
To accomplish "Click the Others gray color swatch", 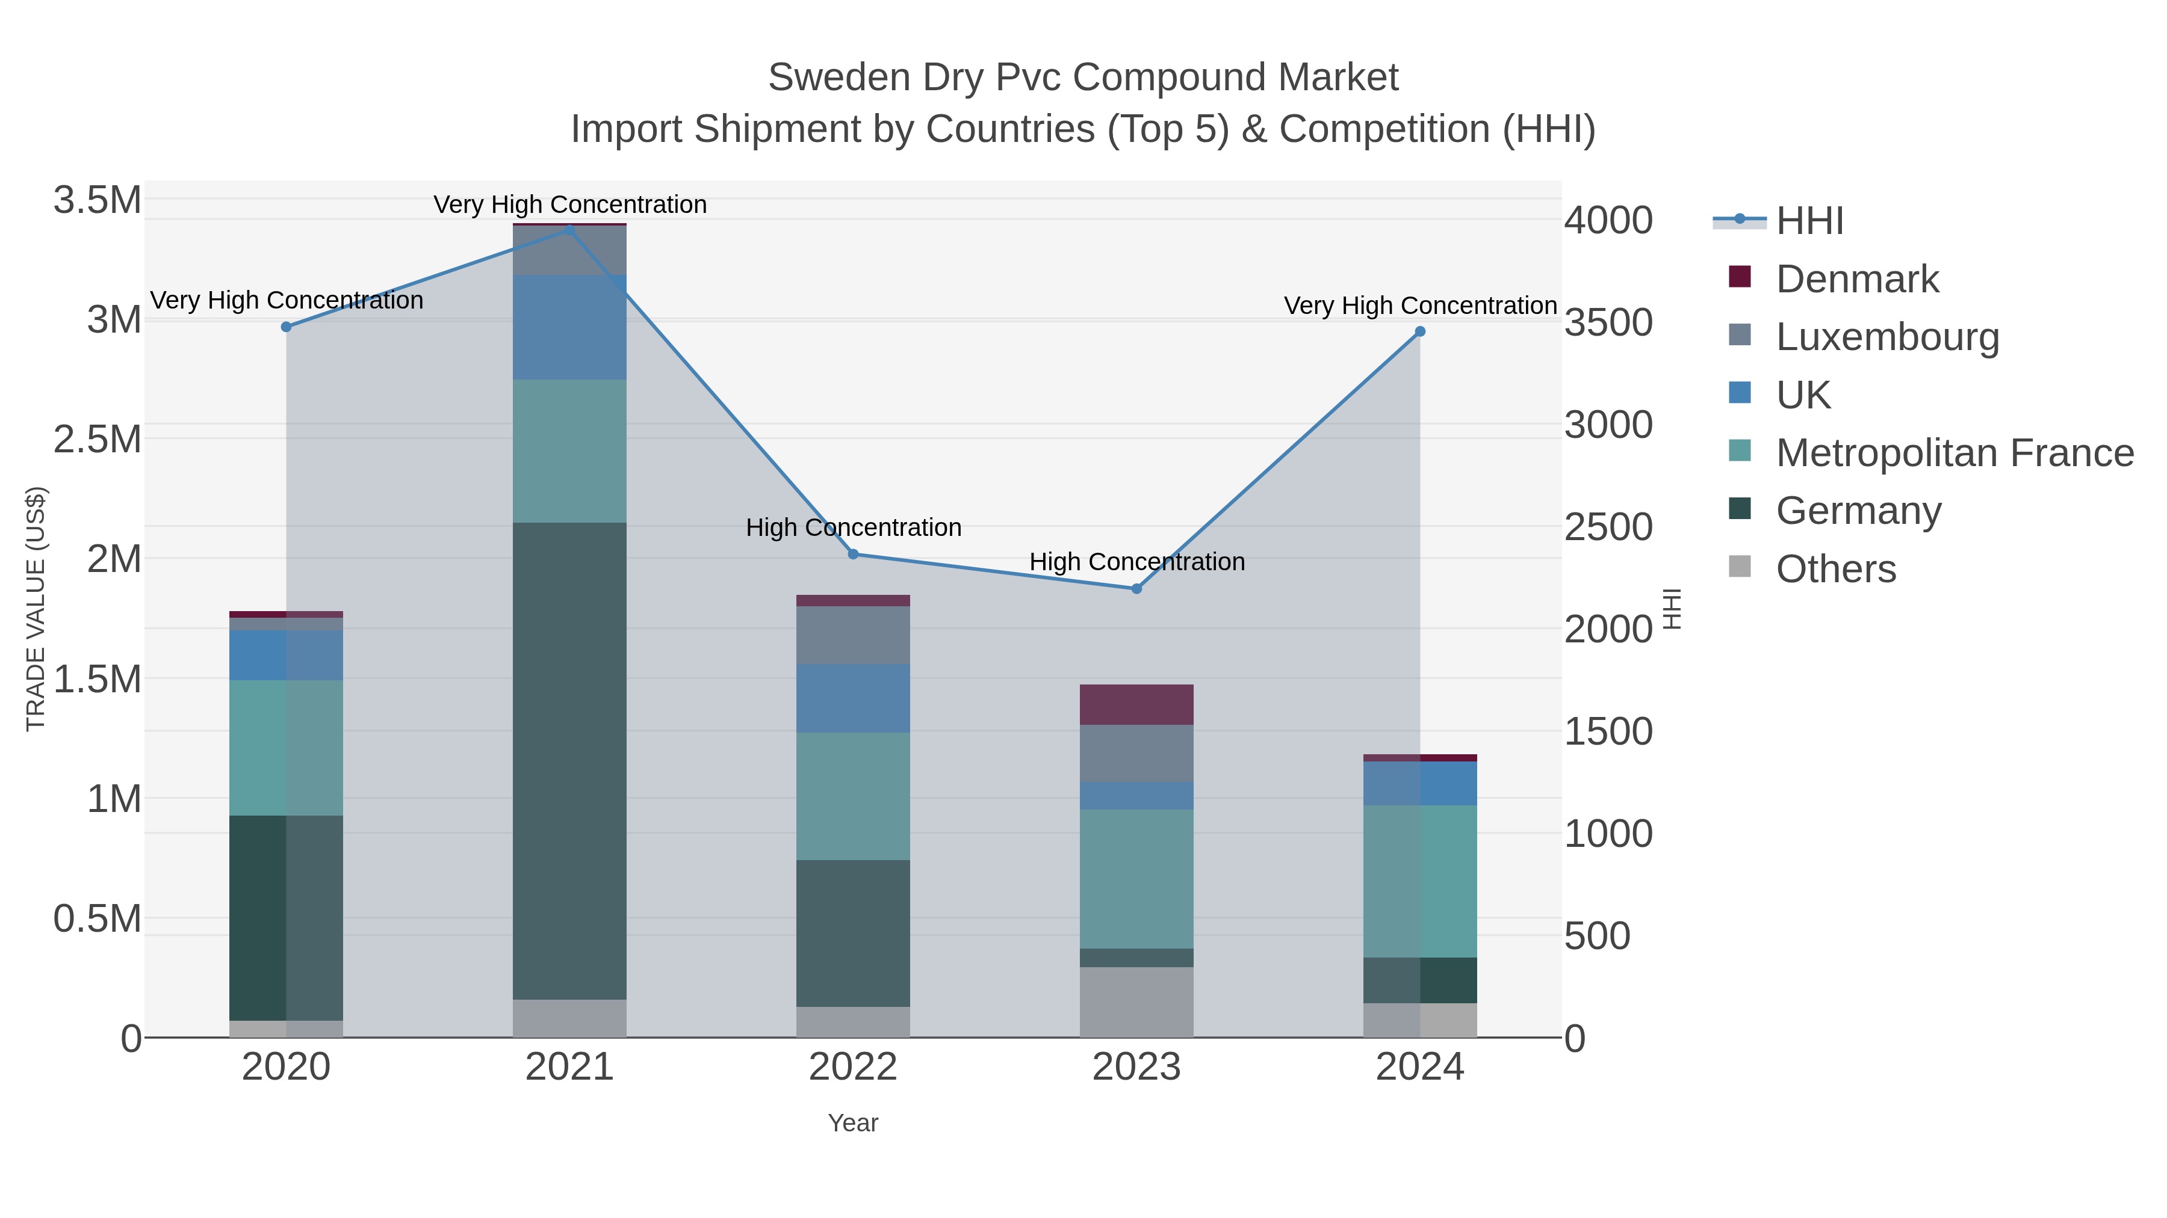I will coord(1740,567).
